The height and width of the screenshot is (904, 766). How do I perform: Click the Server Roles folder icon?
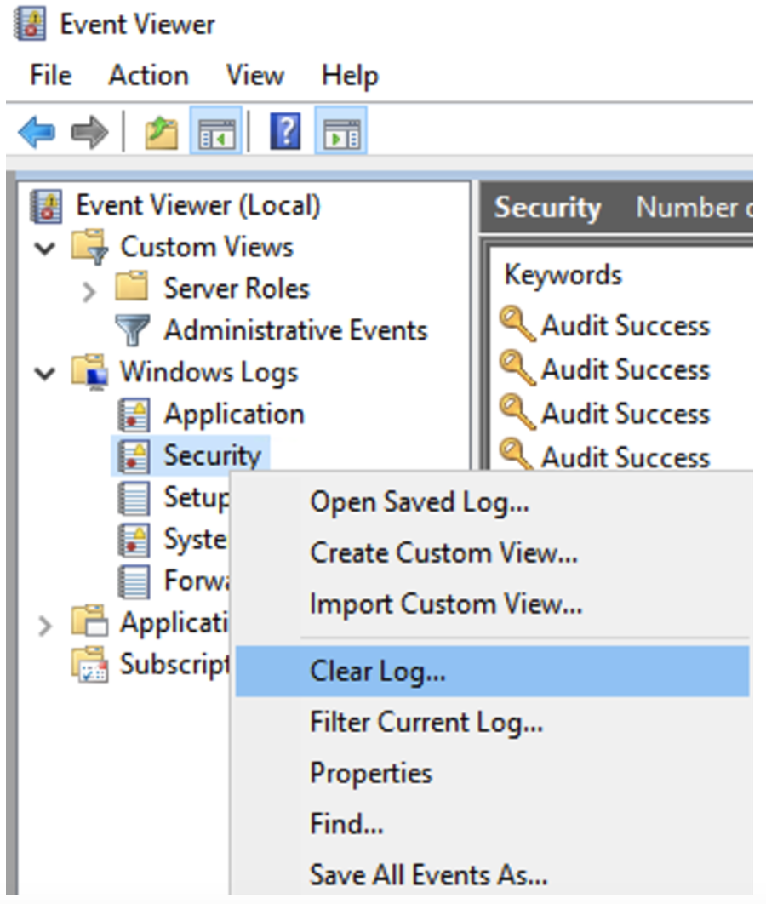click(131, 286)
